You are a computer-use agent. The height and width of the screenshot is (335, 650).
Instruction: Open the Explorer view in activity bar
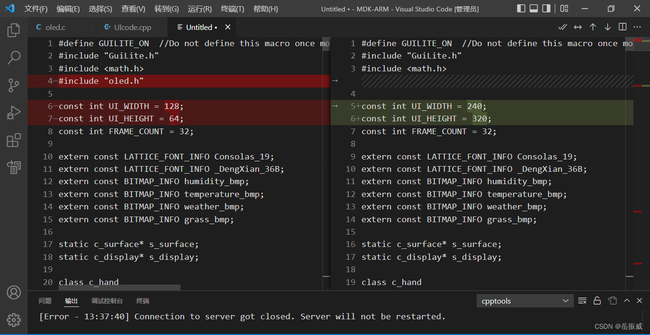(x=13, y=30)
